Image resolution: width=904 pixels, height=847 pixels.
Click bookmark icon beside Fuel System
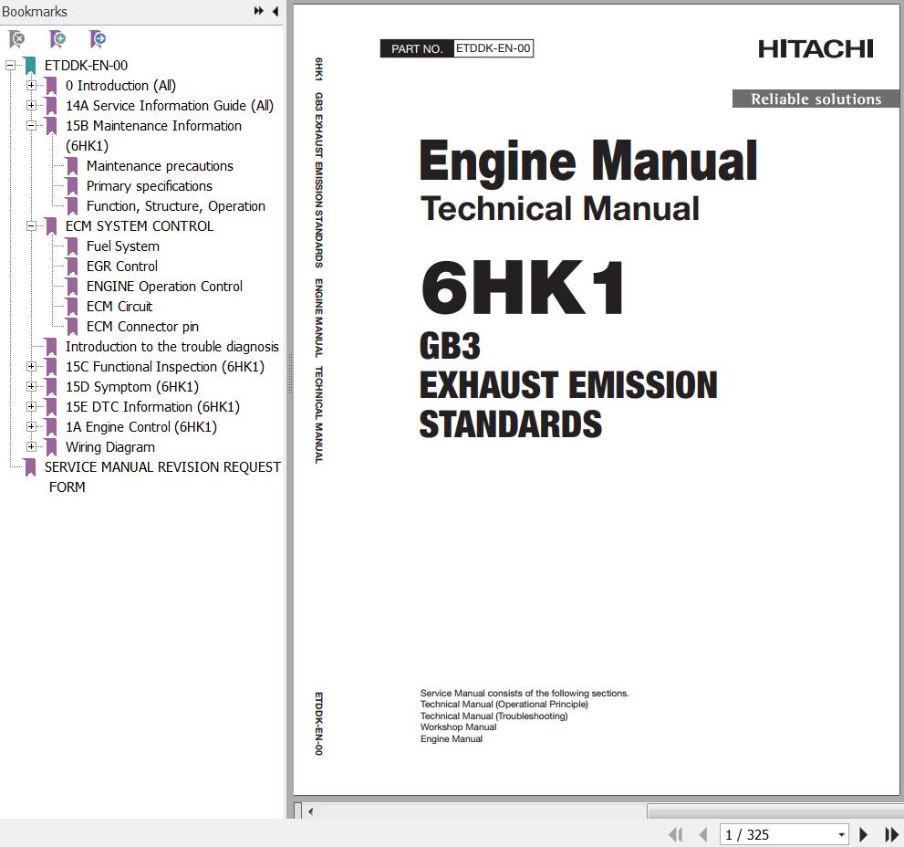point(72,246)
